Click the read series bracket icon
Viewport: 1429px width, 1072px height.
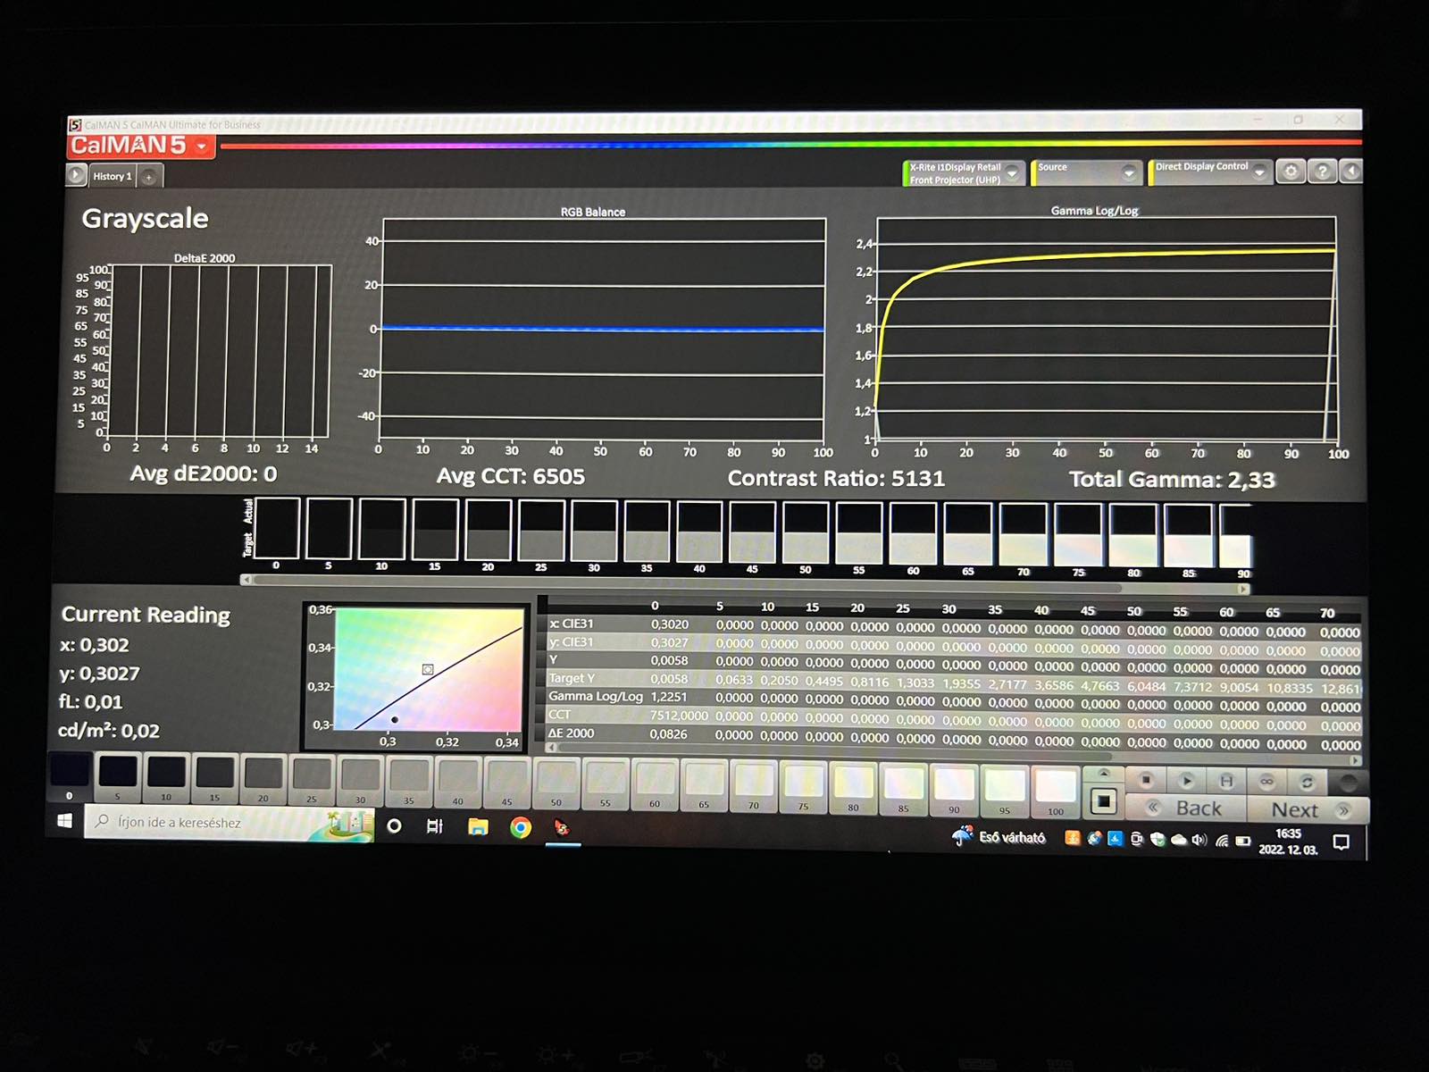tap(1226, 781)
